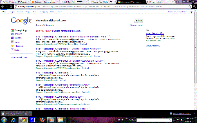Screen dimensions: 197x123
Task: Preview the Rapidshare Acc result with magnifier icon
Action: tap(89, 84)
